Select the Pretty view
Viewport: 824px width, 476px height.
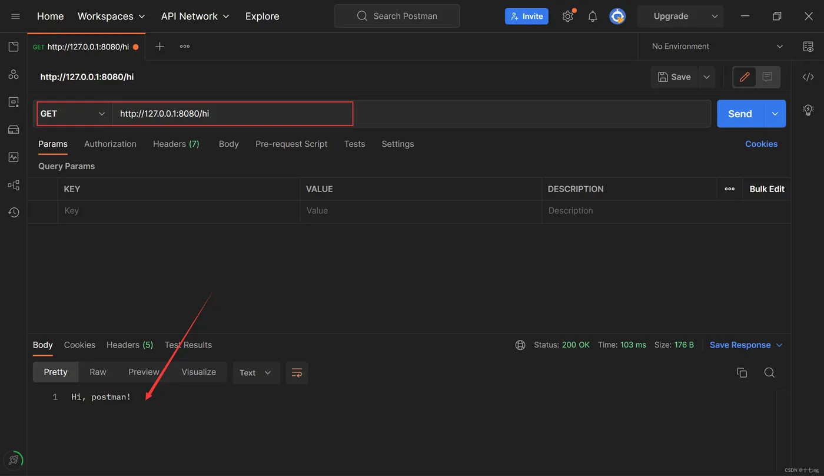tap(55, 372)
